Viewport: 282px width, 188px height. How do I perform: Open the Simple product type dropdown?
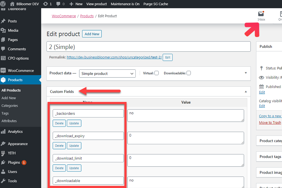click(107, 74)
